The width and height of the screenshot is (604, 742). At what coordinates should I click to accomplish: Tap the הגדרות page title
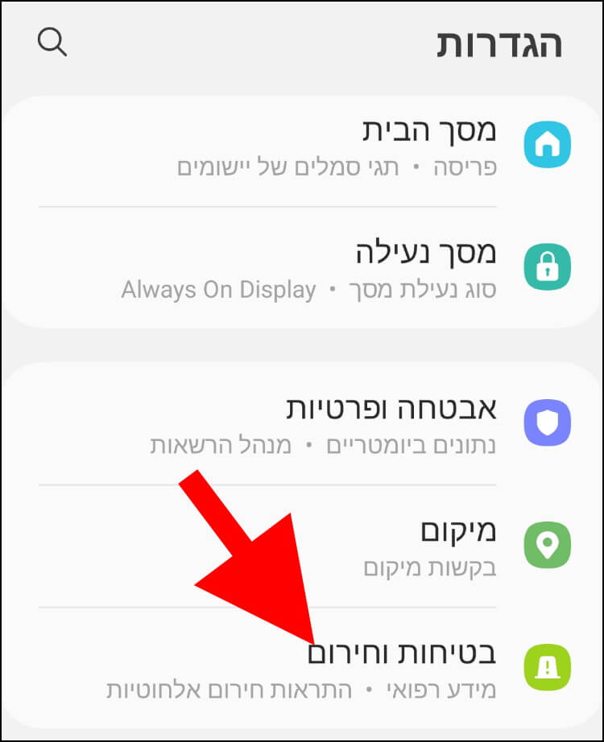pyautogui.click(x=499, y=44)
